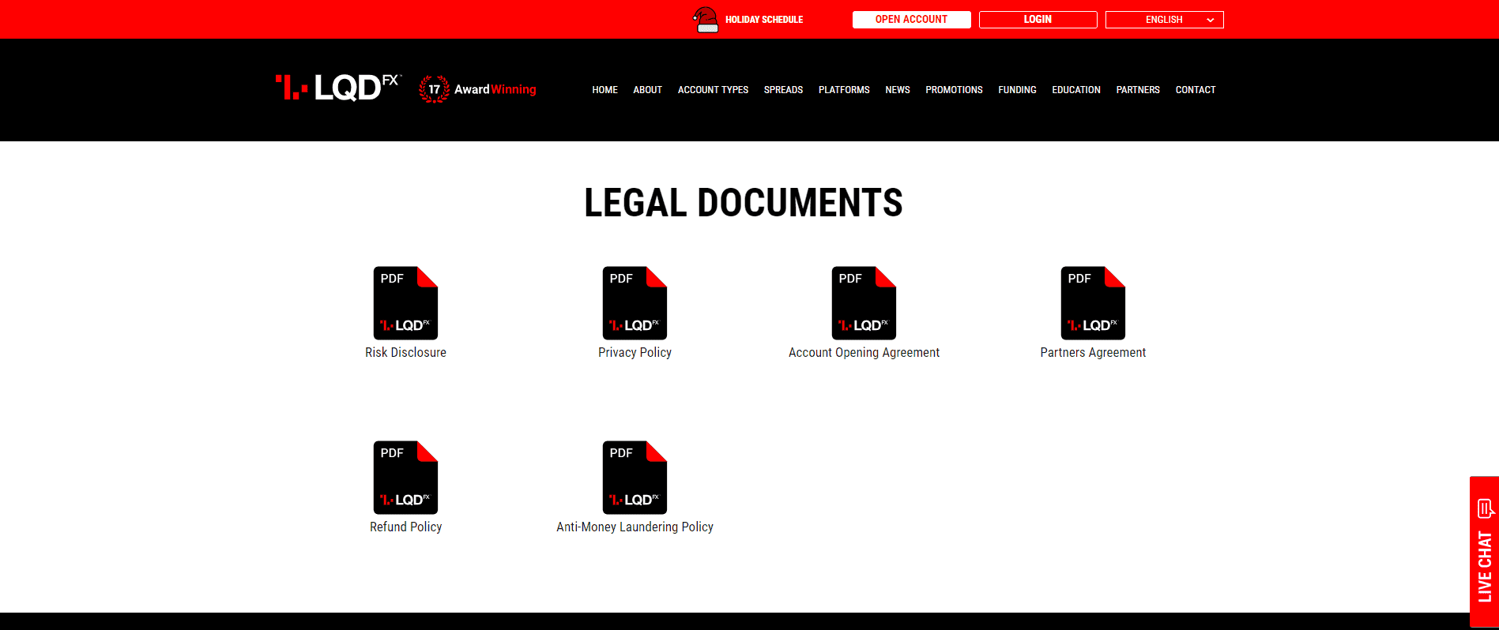Open the Account Opening Agreement PDF icon
Viewport: 1499px width, 630px height.
(864, 303)
